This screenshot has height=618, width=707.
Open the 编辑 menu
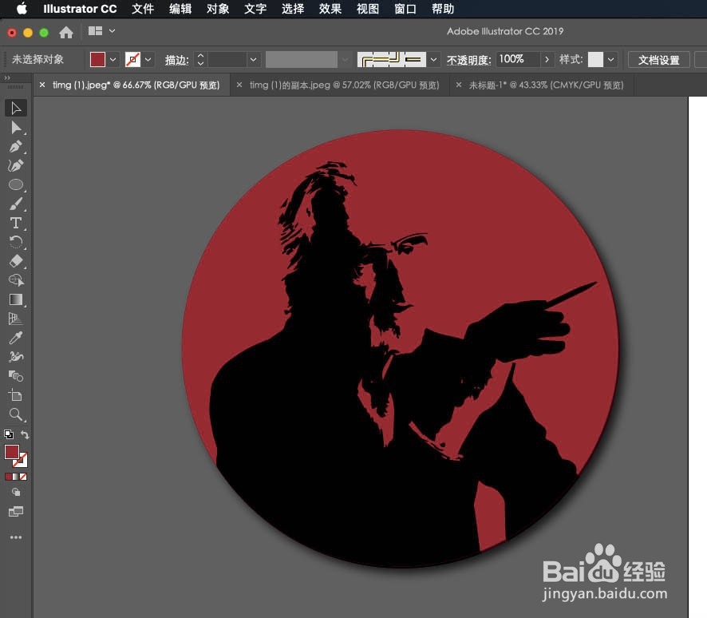pyautogui.click(x=180, y=9)
